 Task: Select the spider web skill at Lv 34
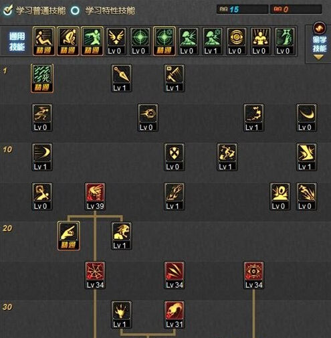pos(95,275)
